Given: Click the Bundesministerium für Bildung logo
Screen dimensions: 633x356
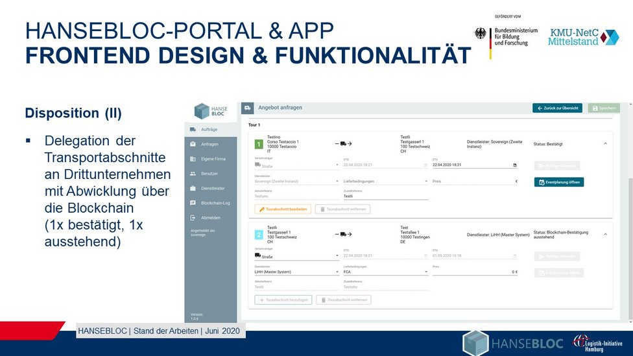Looking at the screenshot, I should pyautogui.click(x=507, y=38).
